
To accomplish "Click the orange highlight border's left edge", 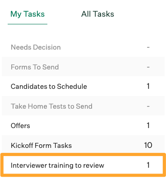I will pyautogui.click(x=2, y=165).
